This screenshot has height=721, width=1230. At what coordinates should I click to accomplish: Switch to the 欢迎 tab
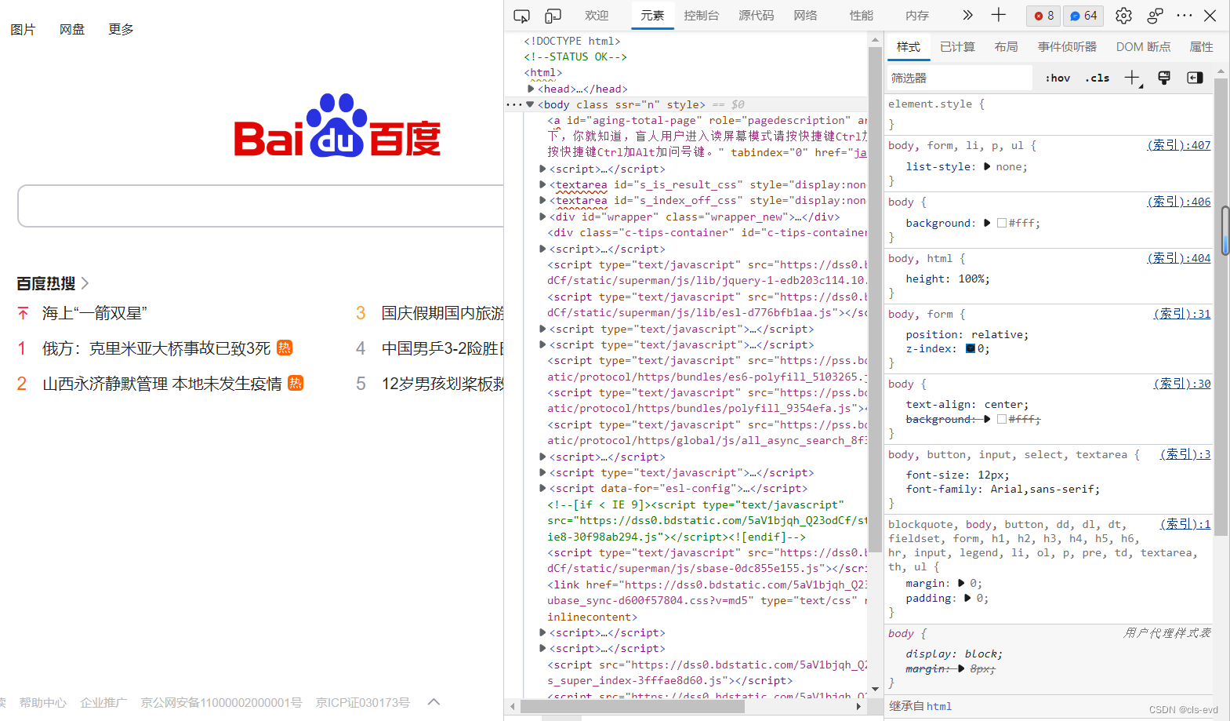pos(597,16)
